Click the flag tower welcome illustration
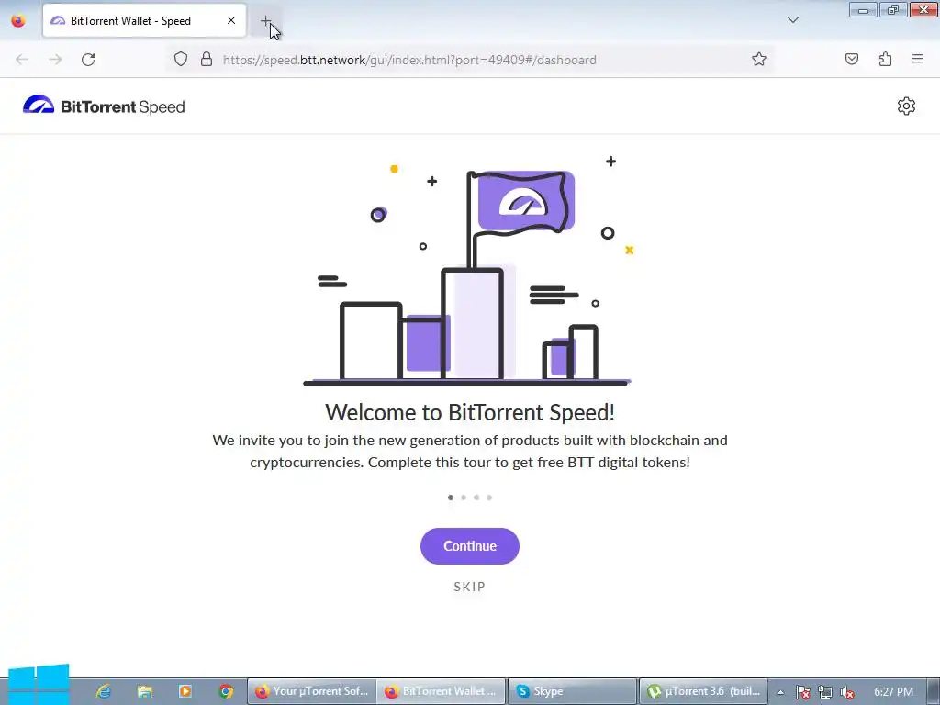This screenshot has width=940, height=705. 469,271
